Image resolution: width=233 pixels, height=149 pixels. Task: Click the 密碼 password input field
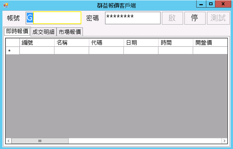click(x=133, y=18)
